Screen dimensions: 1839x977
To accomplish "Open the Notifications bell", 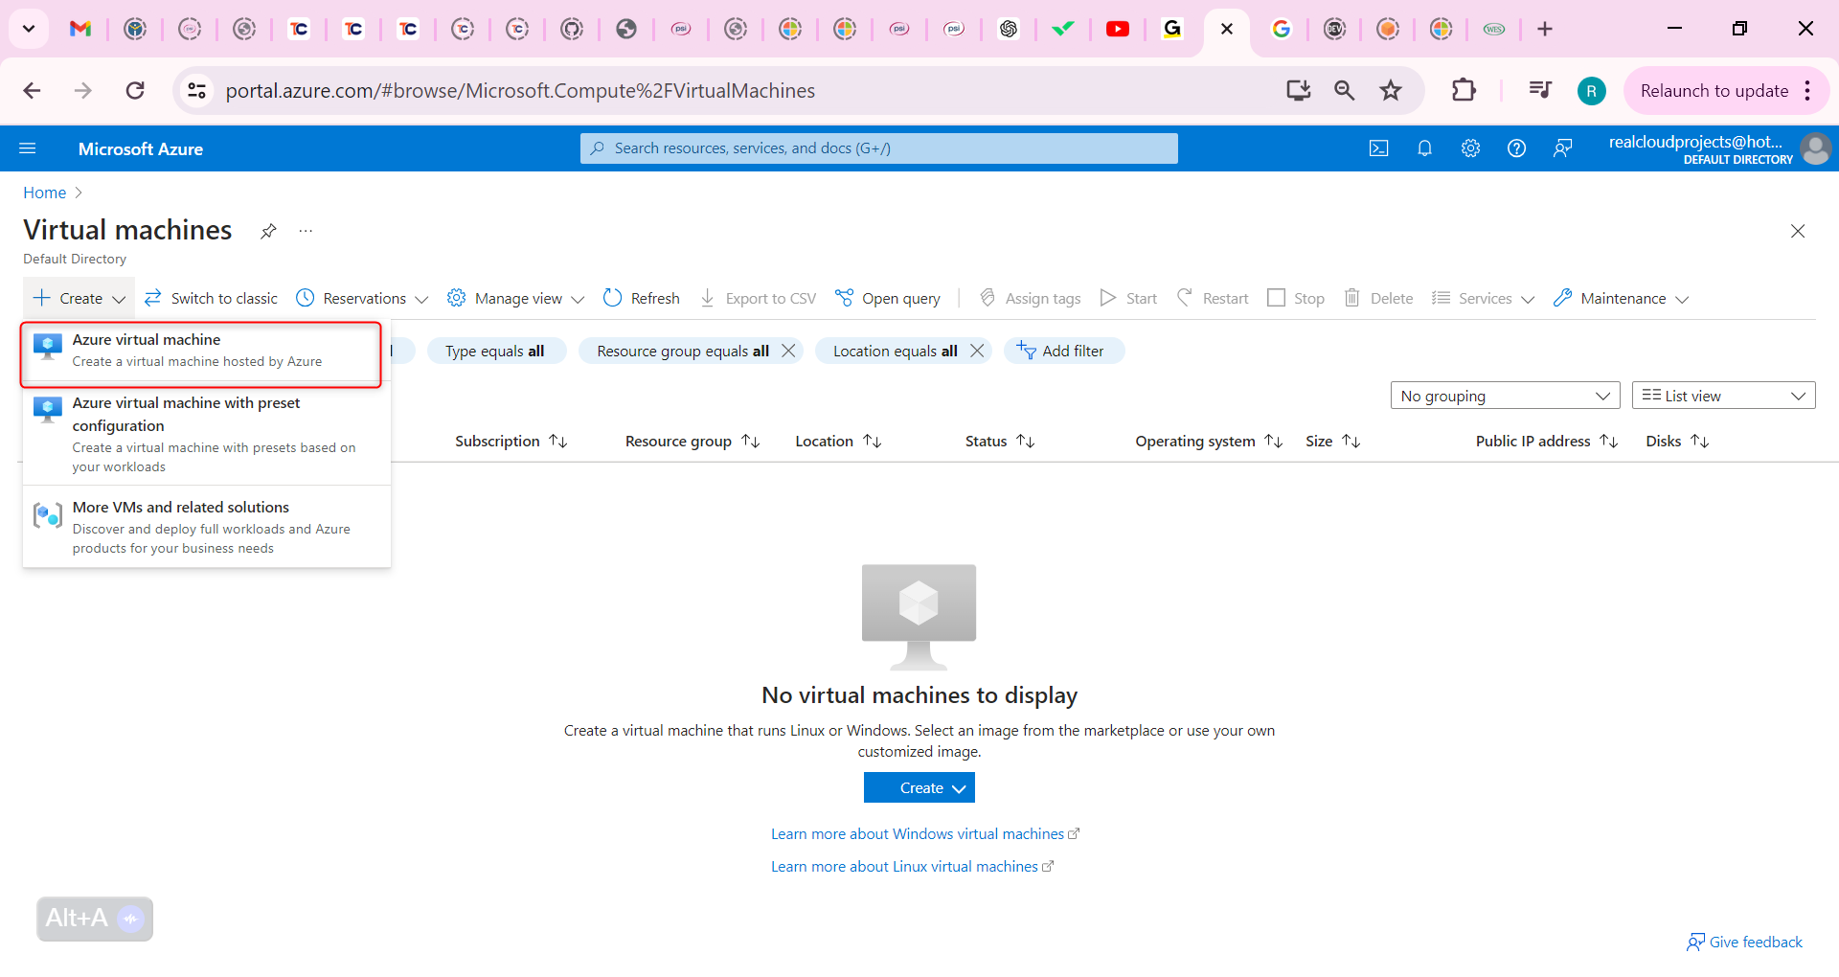I will [x=1424, y=148].
